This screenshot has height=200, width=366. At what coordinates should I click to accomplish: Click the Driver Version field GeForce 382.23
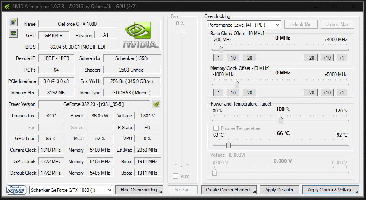click(x=94, y=104)
